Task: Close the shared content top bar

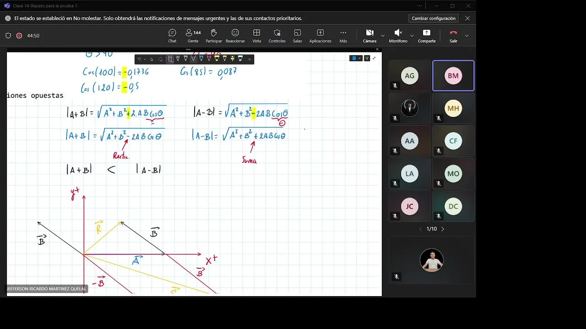Action: point(377,49)
